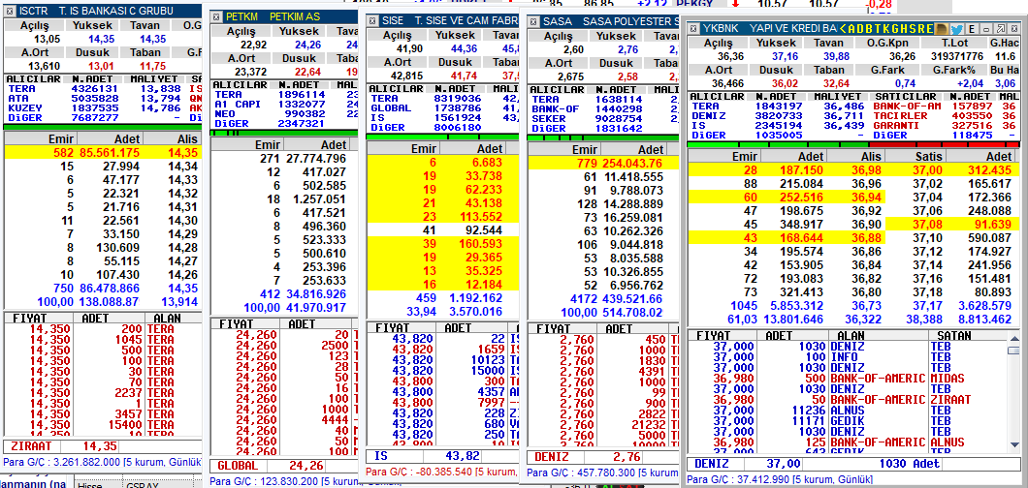Click the restore arrow icon in YKBNK title bar
The image size is (1028, 488).
coord(1001,29)
